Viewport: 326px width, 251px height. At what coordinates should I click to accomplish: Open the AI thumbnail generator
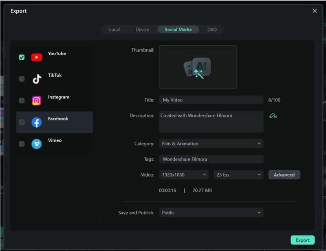(198, 67)
